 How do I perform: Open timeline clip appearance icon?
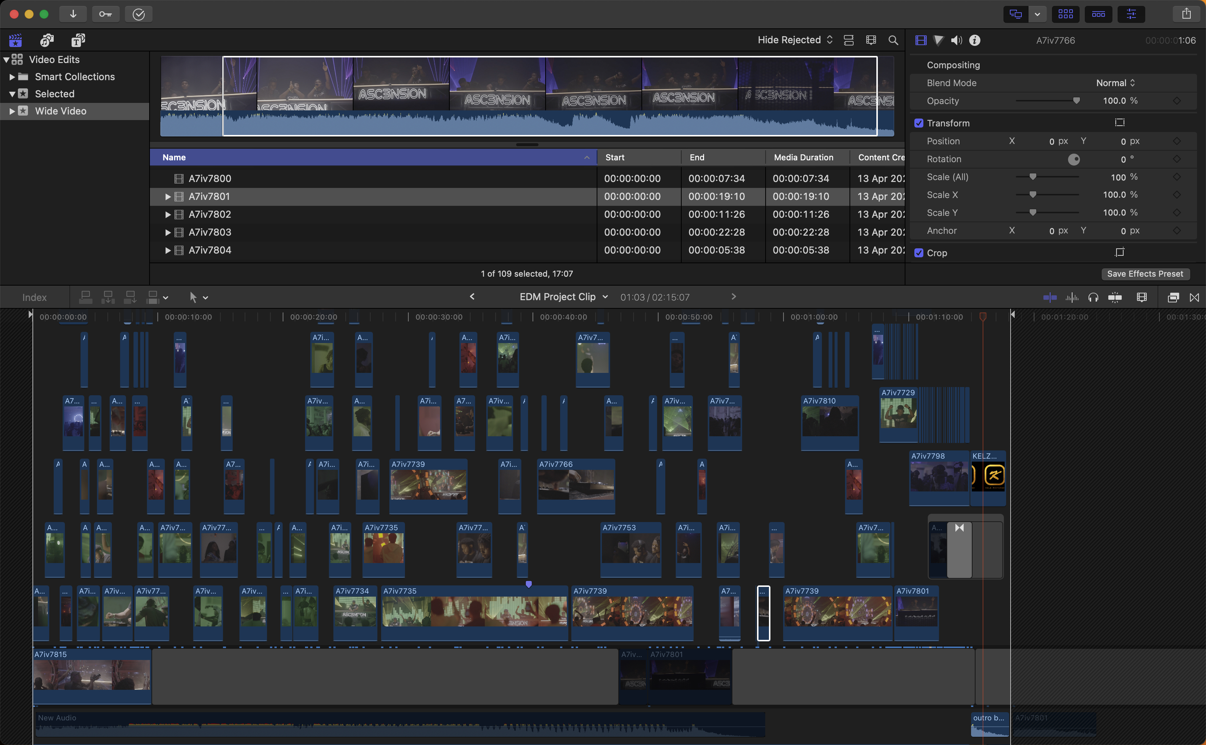coord(1142,297)
